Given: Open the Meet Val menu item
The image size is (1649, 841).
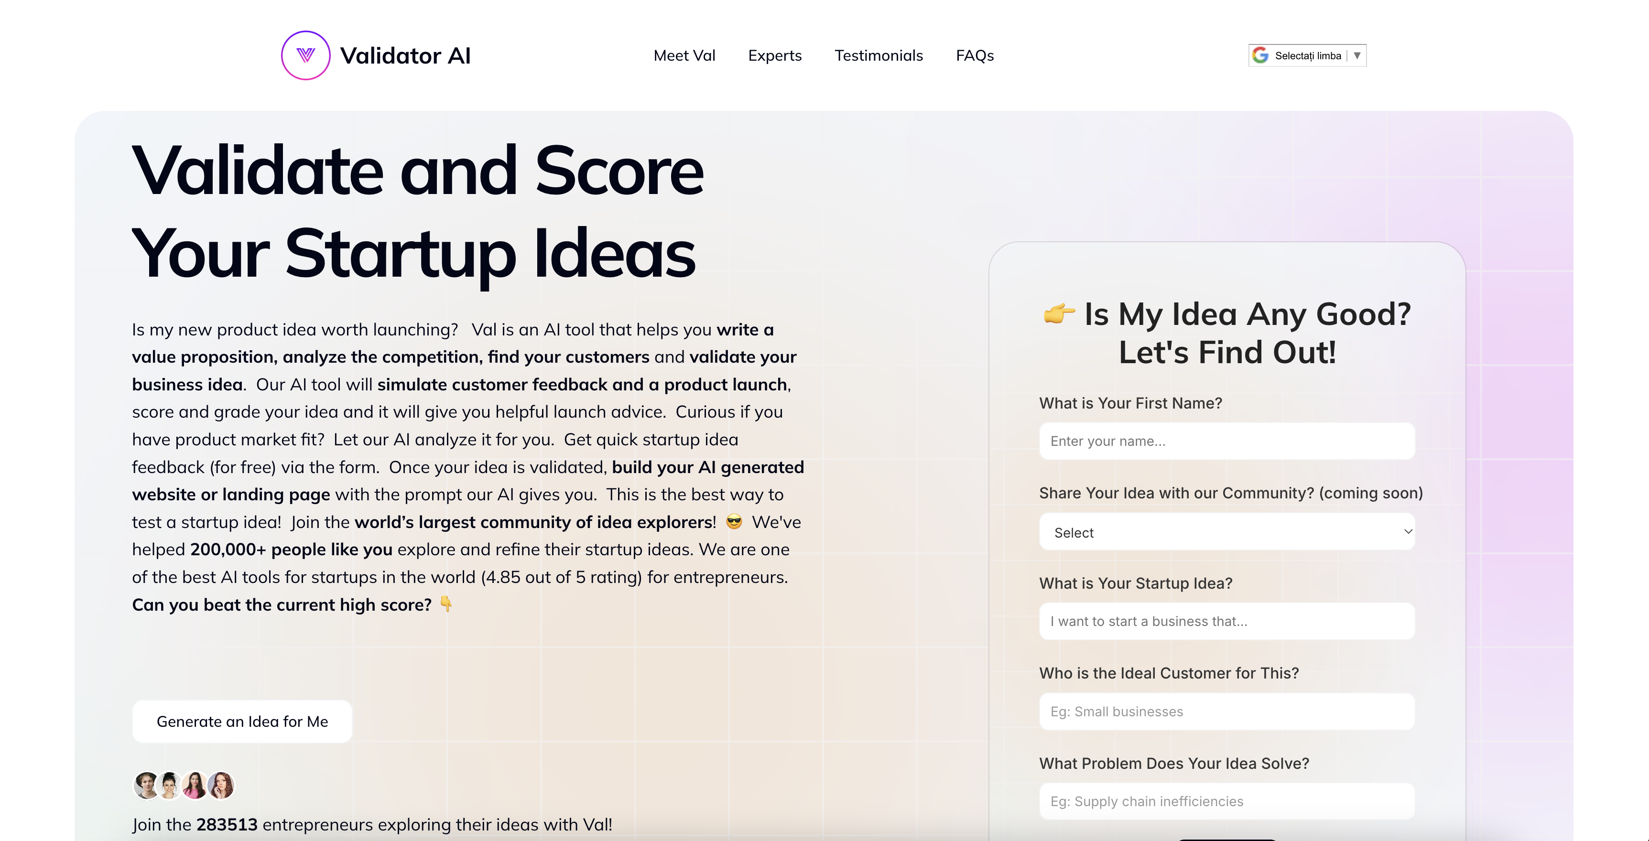Looking at the screenshot, I should pos(684,56).
